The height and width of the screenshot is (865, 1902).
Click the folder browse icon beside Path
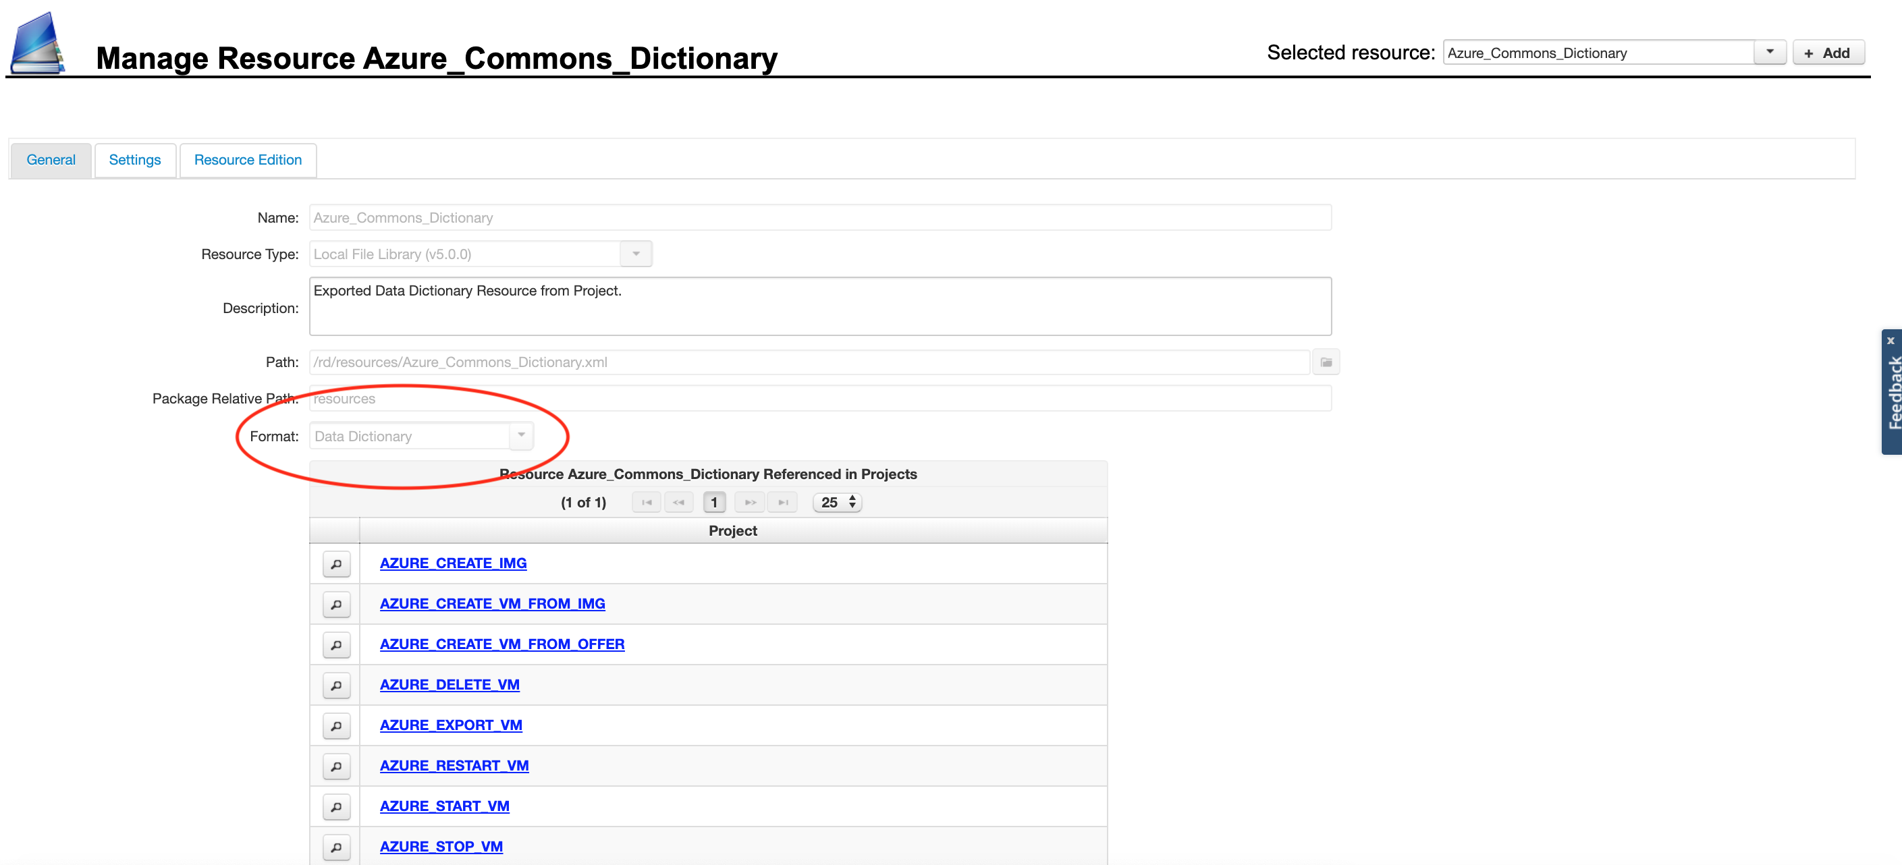pyautogui.click(x=1326, y=362)
